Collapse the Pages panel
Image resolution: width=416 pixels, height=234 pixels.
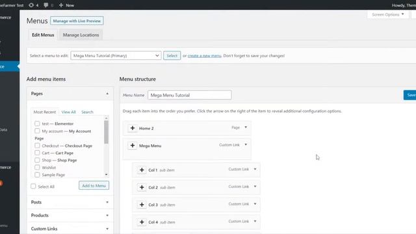[x=107, y=94]
